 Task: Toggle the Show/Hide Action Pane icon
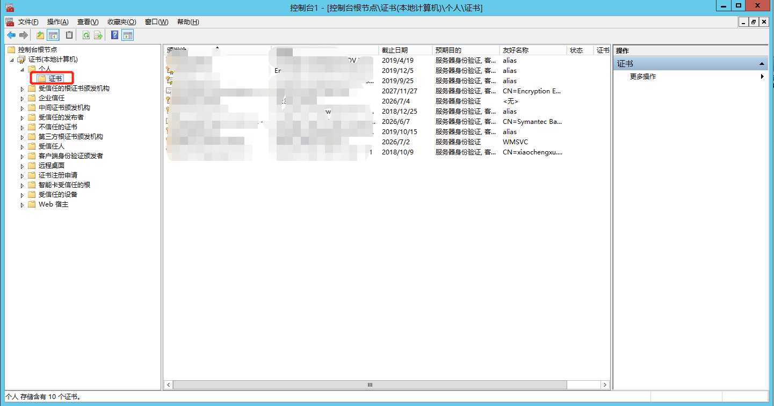127,35
